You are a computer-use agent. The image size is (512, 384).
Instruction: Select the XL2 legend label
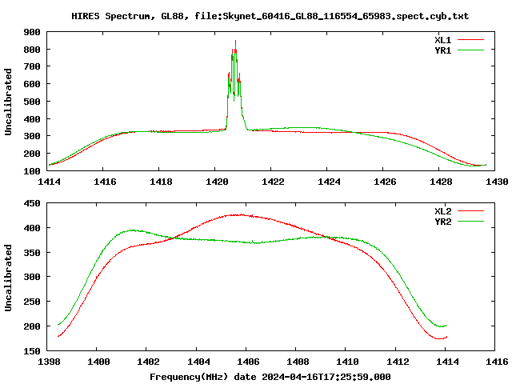(442, 211)
